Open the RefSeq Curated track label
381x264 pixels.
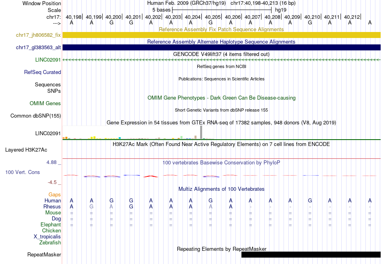[43, 72]
